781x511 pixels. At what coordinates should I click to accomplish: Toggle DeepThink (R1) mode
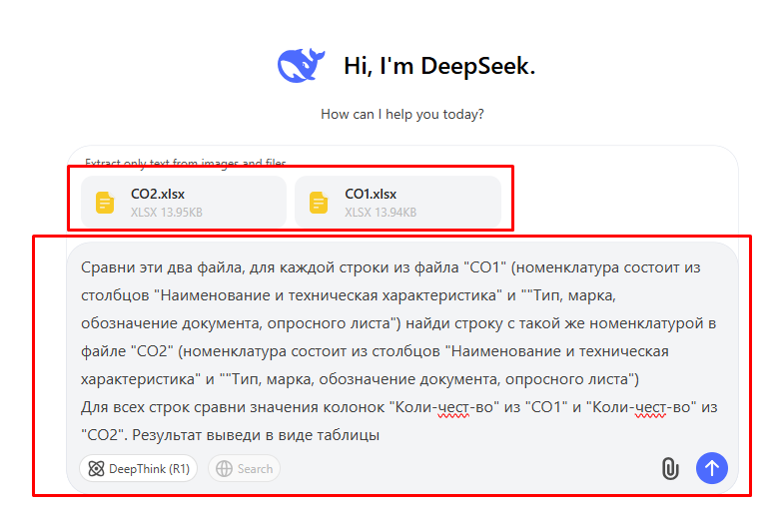tap(139, 468)
